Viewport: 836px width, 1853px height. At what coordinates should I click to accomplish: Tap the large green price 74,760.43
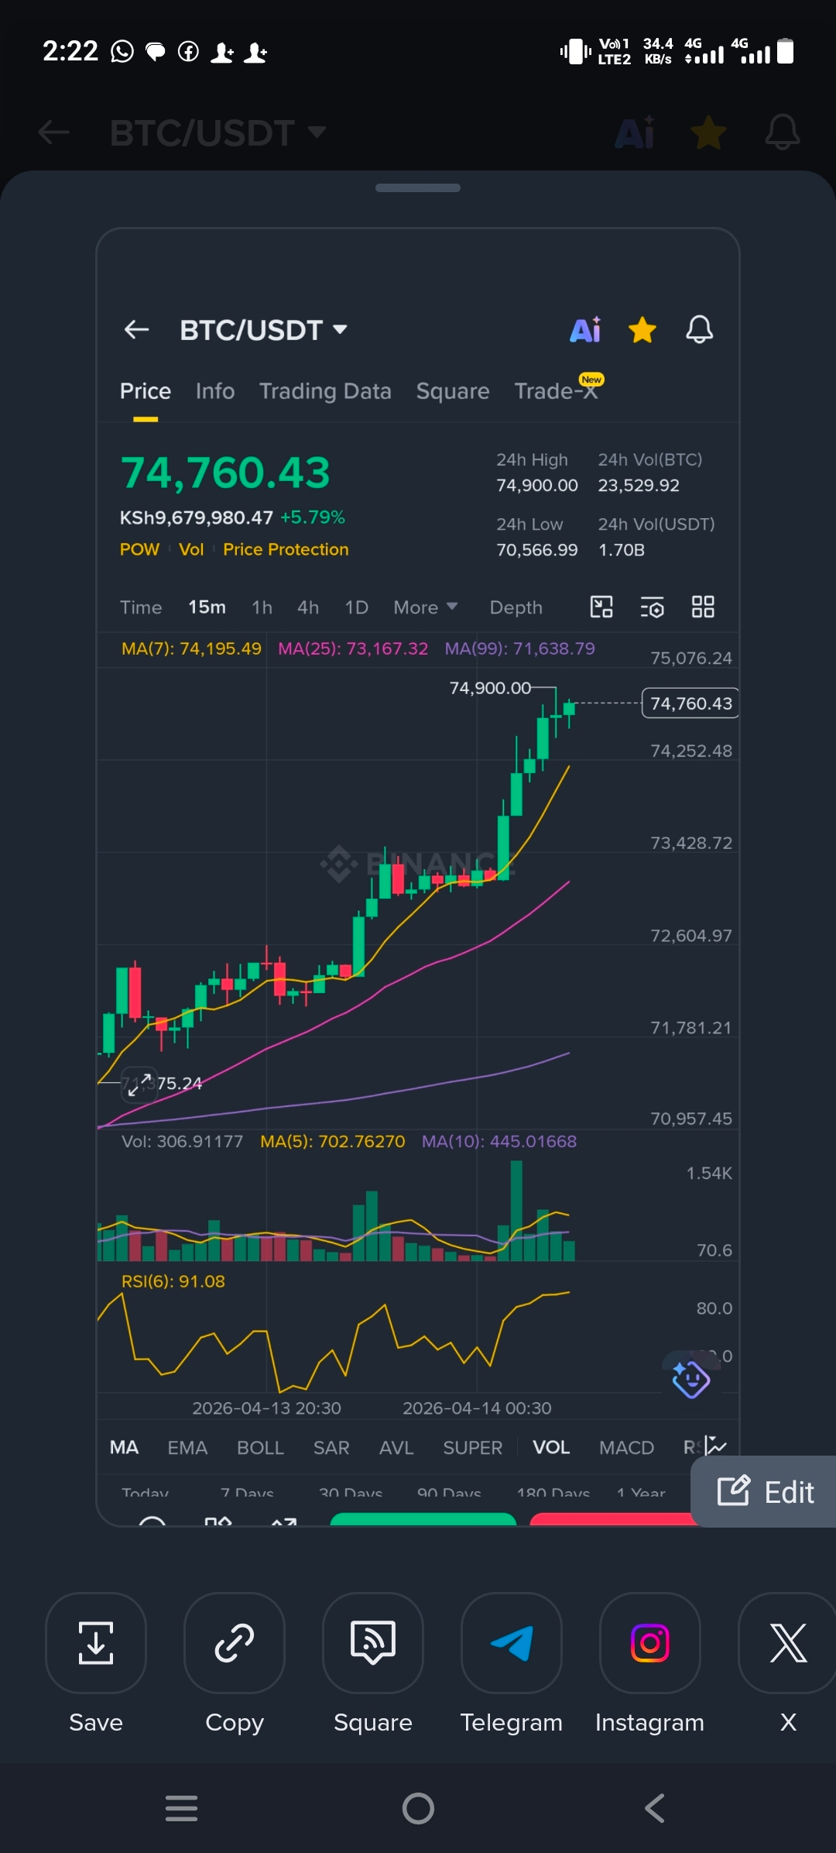point(225,473)
